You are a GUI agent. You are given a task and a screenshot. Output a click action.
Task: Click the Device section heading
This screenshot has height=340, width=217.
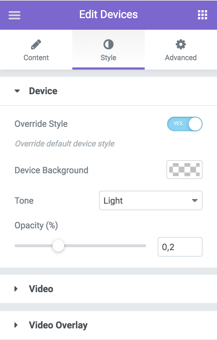point(43,91)
